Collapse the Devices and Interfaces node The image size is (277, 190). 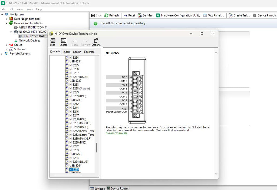tap(6, 23)
